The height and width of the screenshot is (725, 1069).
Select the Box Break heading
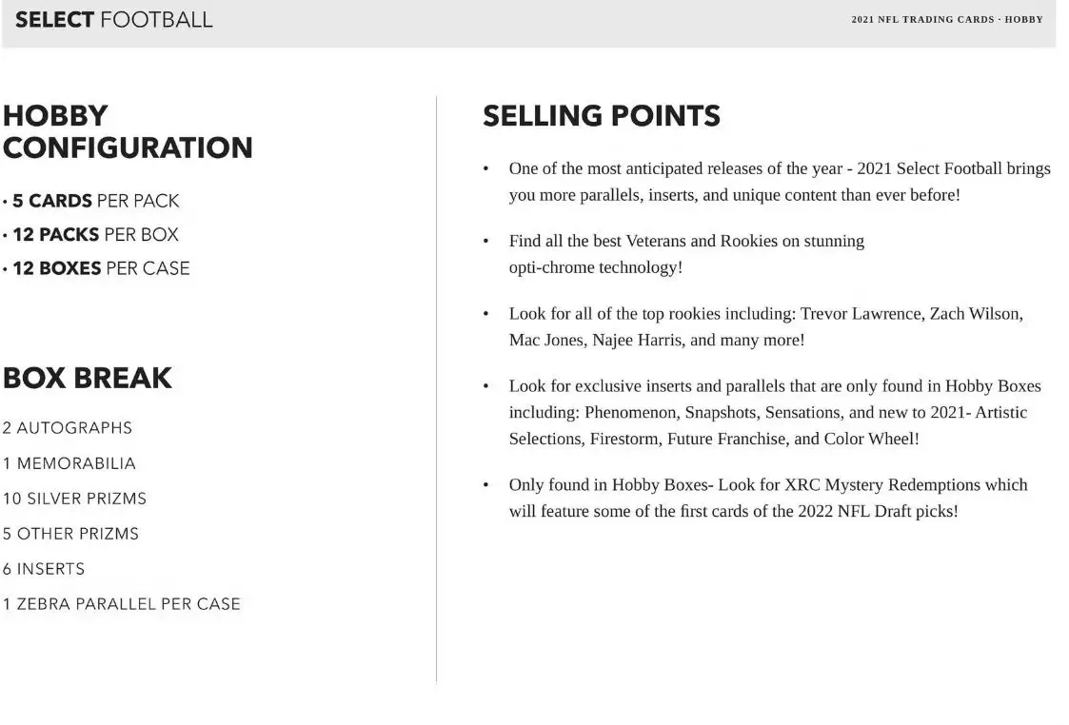88,378
